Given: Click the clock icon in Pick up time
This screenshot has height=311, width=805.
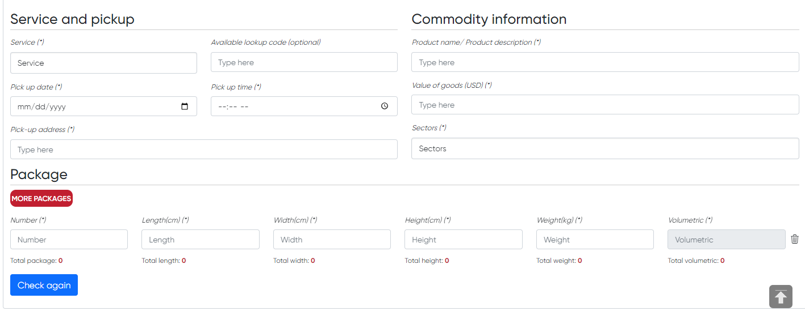Looking at the screenshot, I should (x=385, y=106).
